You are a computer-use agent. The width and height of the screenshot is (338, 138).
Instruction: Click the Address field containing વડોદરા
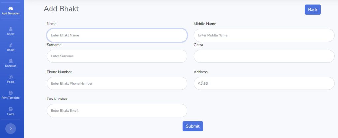coord(264,84)
